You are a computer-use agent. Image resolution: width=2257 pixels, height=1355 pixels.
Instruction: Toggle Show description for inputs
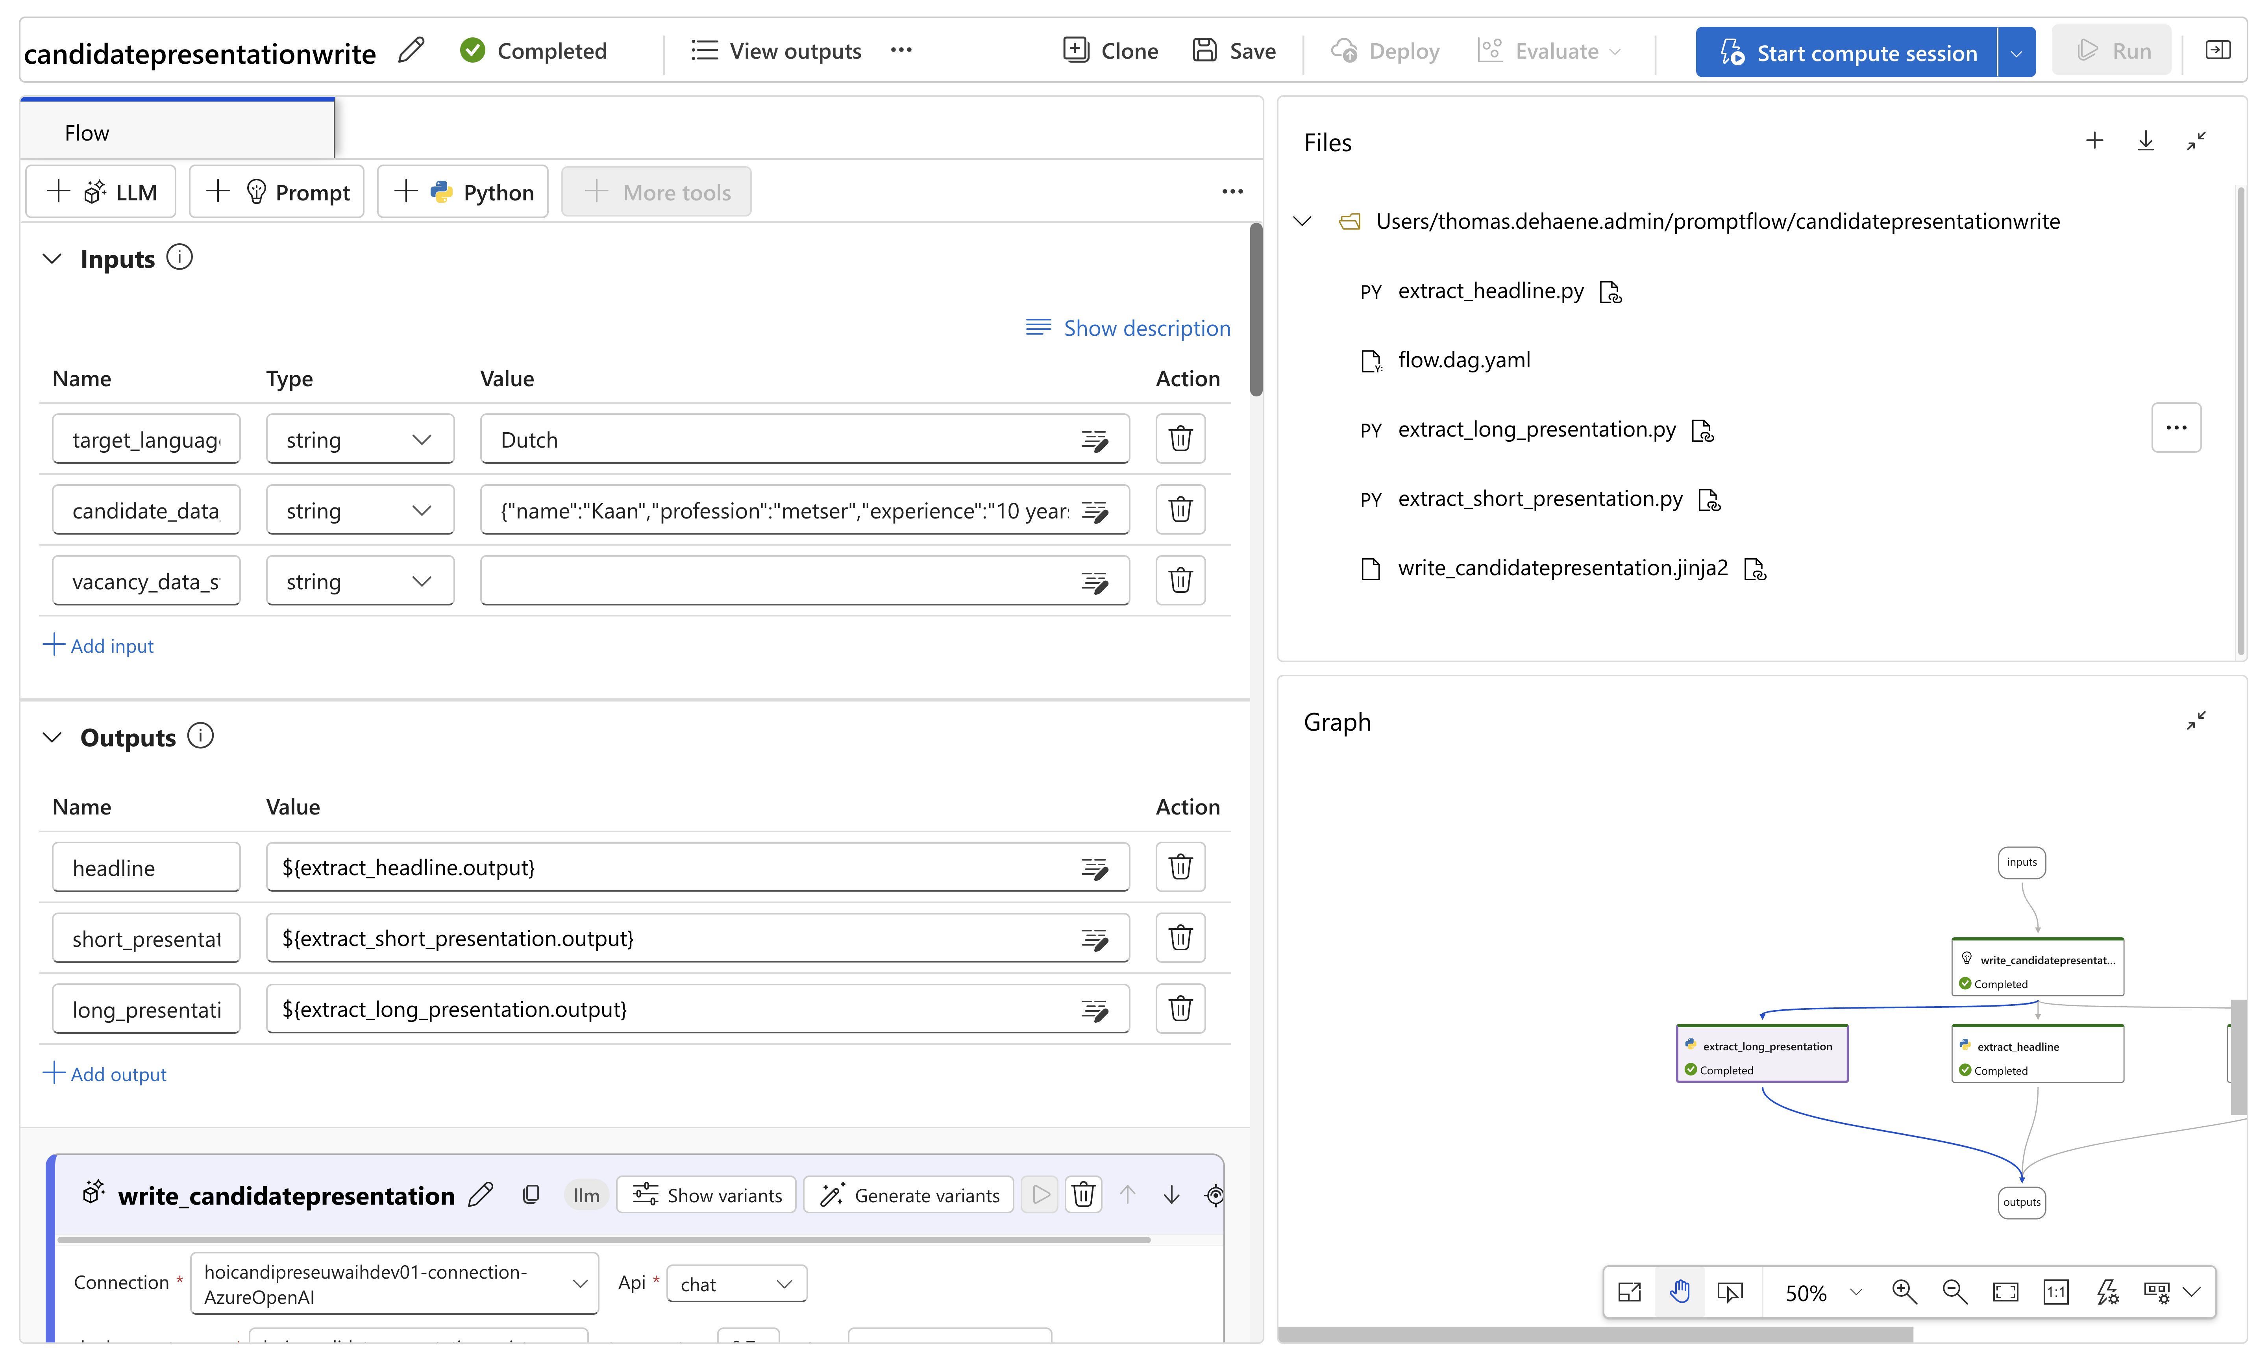(1128, 328)
